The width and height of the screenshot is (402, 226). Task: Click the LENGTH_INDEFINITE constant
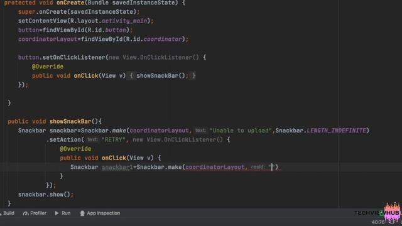tap(337, 131)
